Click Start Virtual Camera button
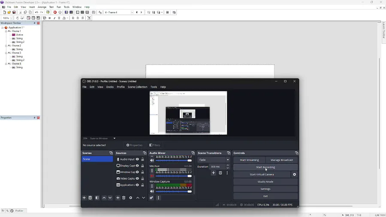 (262, 175)
